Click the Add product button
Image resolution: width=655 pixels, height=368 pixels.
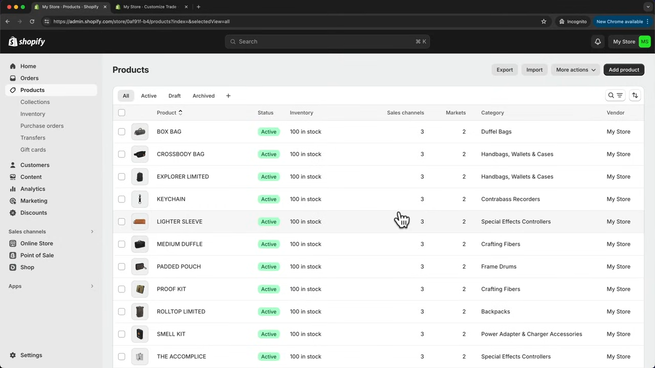(624, 70)
